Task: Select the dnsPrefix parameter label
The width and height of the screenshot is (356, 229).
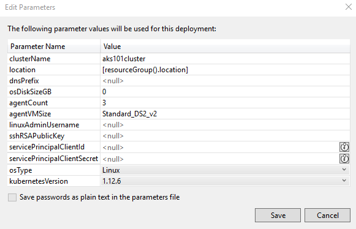Action: [x=24, y=81]
